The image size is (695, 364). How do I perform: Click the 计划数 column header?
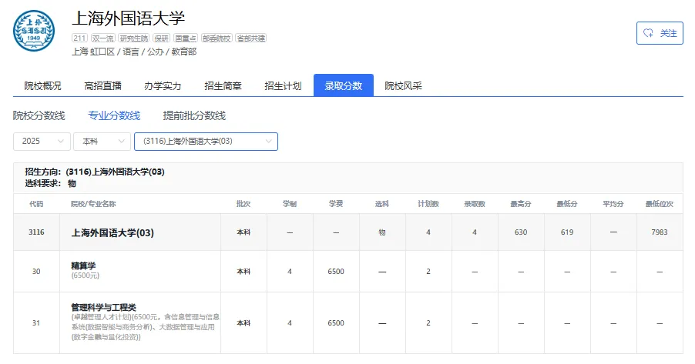point(428,204)
